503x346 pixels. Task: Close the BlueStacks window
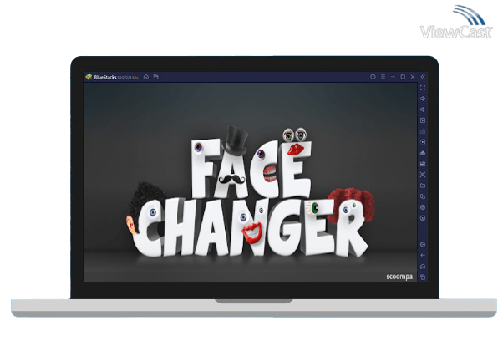413,77
